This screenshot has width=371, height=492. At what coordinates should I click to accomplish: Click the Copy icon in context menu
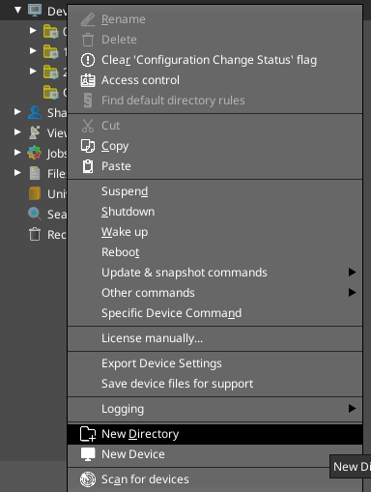88,146
